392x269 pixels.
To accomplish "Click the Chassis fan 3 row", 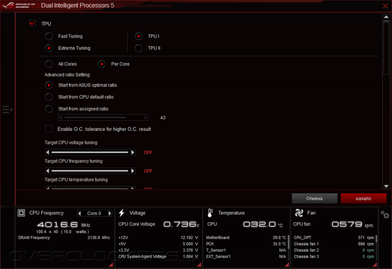I will click(x=334, y=256).
